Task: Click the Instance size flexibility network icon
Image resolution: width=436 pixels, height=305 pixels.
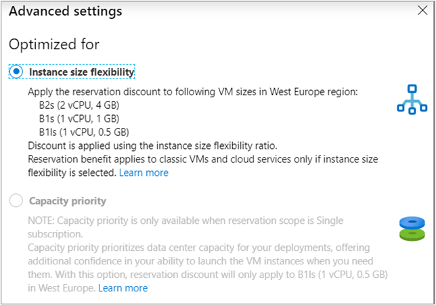Action: point(412,99)
